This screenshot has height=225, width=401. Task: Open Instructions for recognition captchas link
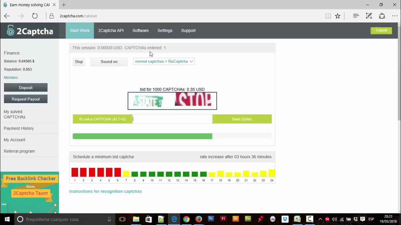tap(105, 191)
